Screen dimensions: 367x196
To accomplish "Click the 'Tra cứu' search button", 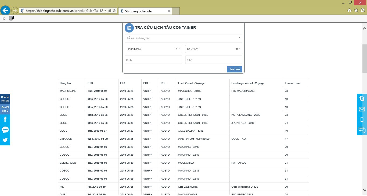I will coord(234,69).
